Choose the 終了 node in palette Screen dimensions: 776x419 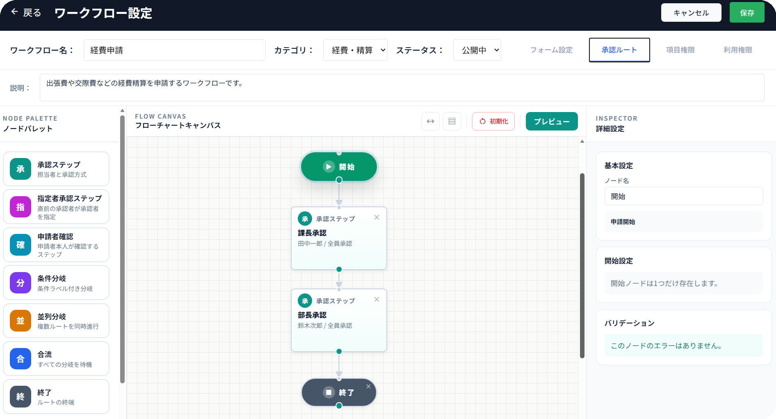[x=56, y=397]
